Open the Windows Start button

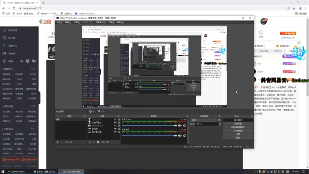point(3,172)
